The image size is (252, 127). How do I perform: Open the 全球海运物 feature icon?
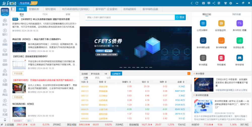pos(221,25)
